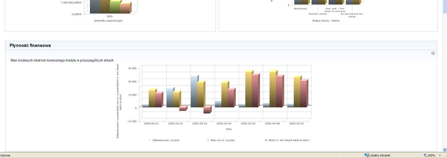This screenshot has height=158, width=447.
Task: Click the 100% zoom value
Action: pyautogui.click(x=431, y=155)
